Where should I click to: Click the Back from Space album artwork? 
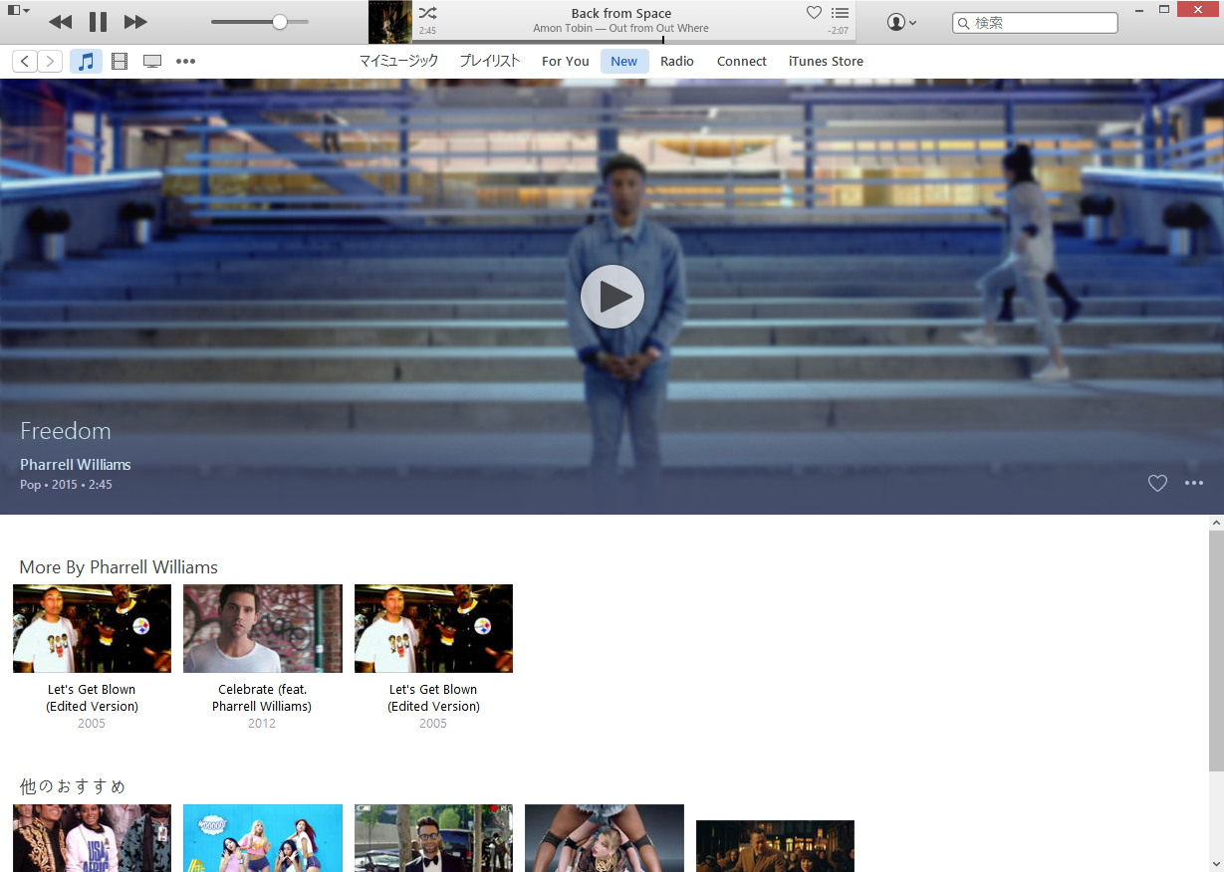click(389, 21)
